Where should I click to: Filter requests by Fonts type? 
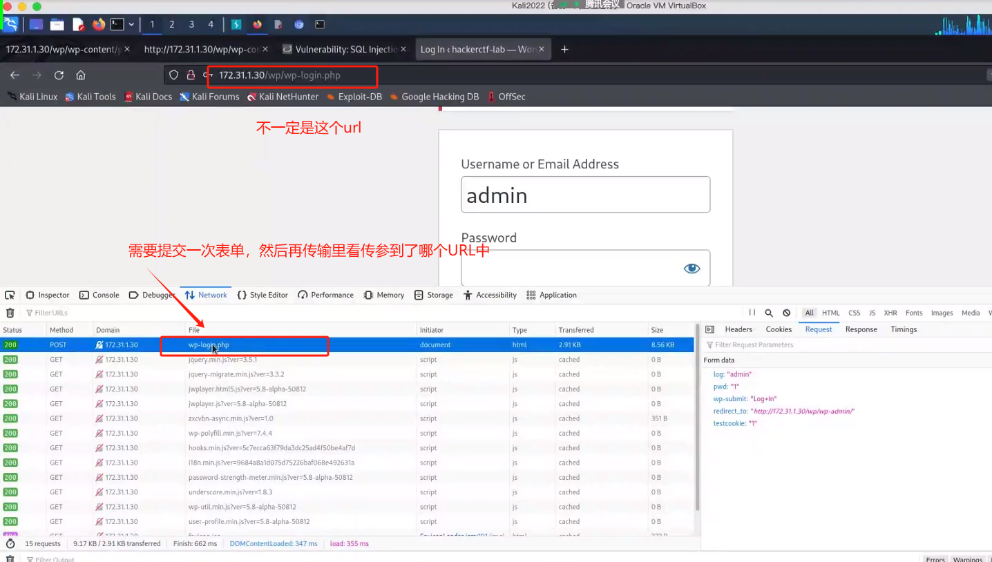coord(914,313)
